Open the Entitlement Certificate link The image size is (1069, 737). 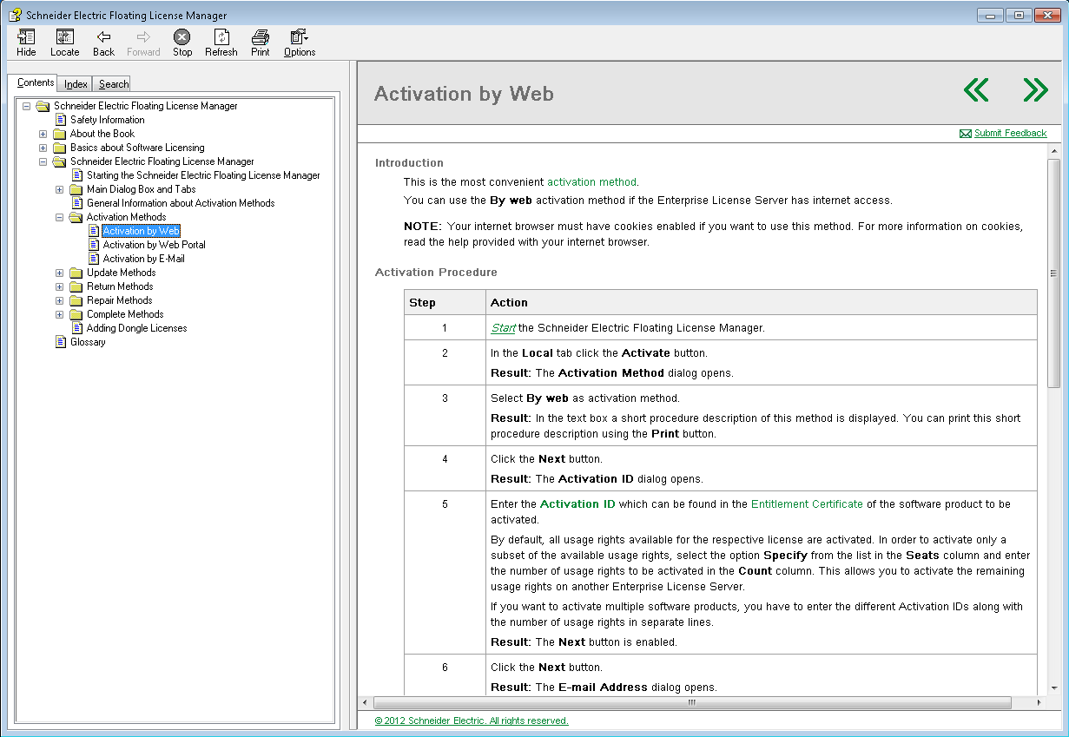(x=807, y=504)
